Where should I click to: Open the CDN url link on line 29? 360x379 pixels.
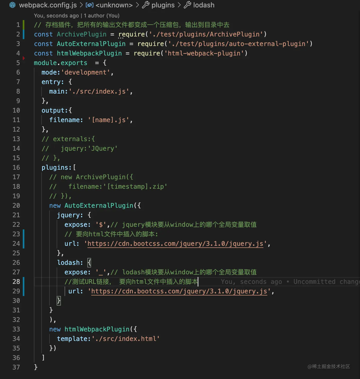(179, 291)
